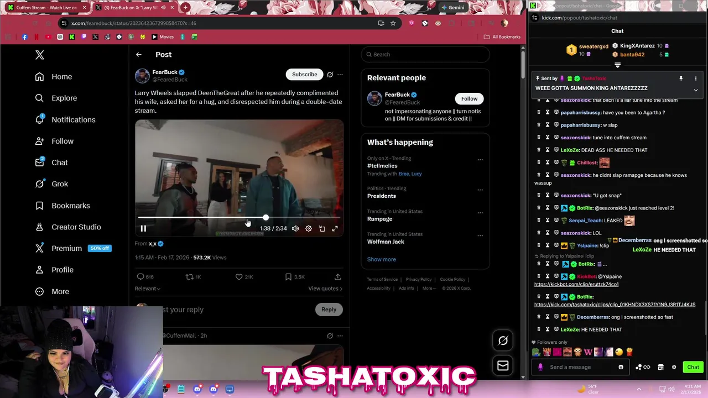
Task: Unpin message with pin icon
Action: pyautogui.click(x=681, y=78)
